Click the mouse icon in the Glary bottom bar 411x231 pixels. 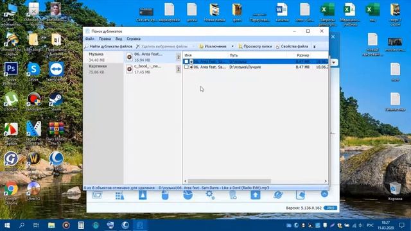(165, 195)
